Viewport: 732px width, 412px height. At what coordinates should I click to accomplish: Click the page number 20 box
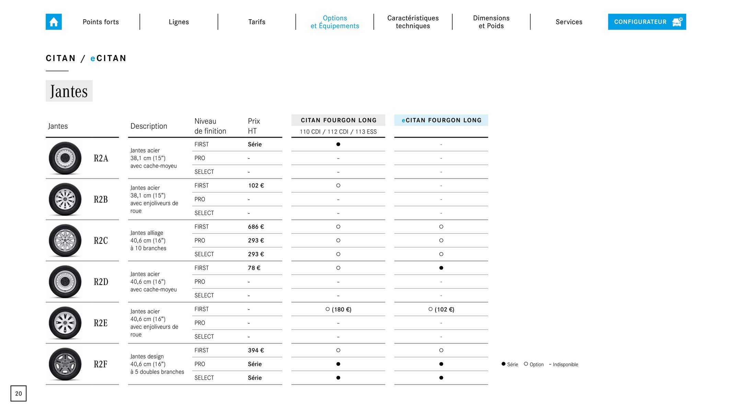pyautogui.click(x=19, y=393)
